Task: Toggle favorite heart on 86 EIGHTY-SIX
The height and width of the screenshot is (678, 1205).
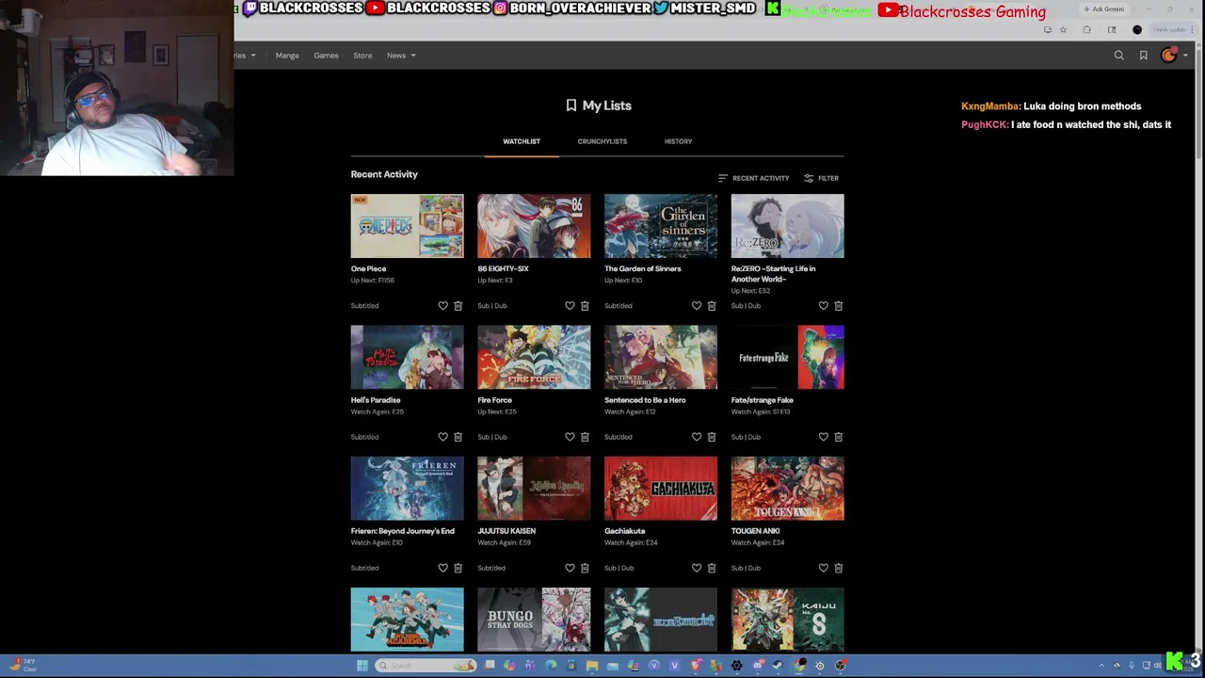Action: pos(570,306)
